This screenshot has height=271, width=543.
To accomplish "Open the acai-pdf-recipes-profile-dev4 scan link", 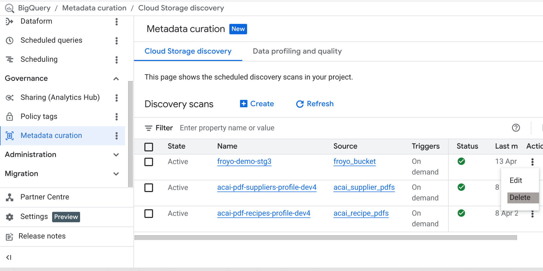I will [x=264, y=213].
